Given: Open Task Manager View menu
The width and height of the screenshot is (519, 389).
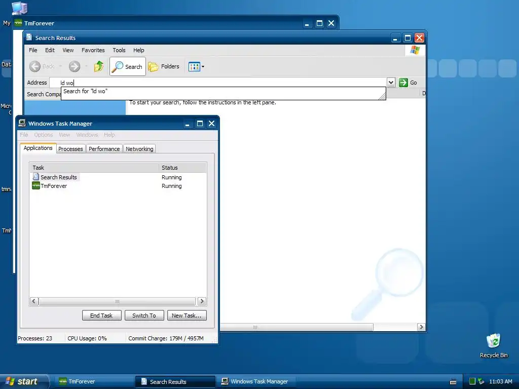Looking at the screenshot, I should click(x=64, y=135).
